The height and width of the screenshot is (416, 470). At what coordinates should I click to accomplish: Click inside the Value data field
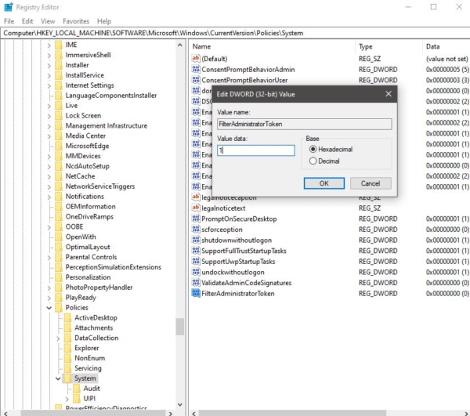255,150
